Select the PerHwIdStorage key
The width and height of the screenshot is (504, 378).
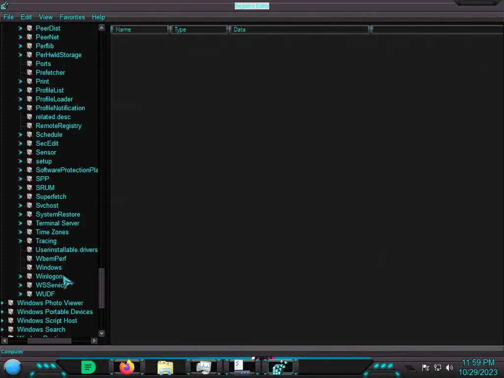pyautogui.click(x=59, y=55)
